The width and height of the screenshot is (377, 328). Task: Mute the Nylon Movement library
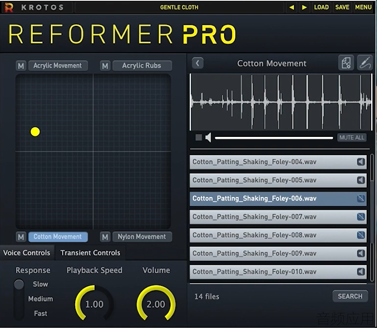click(x=105, y=237)
